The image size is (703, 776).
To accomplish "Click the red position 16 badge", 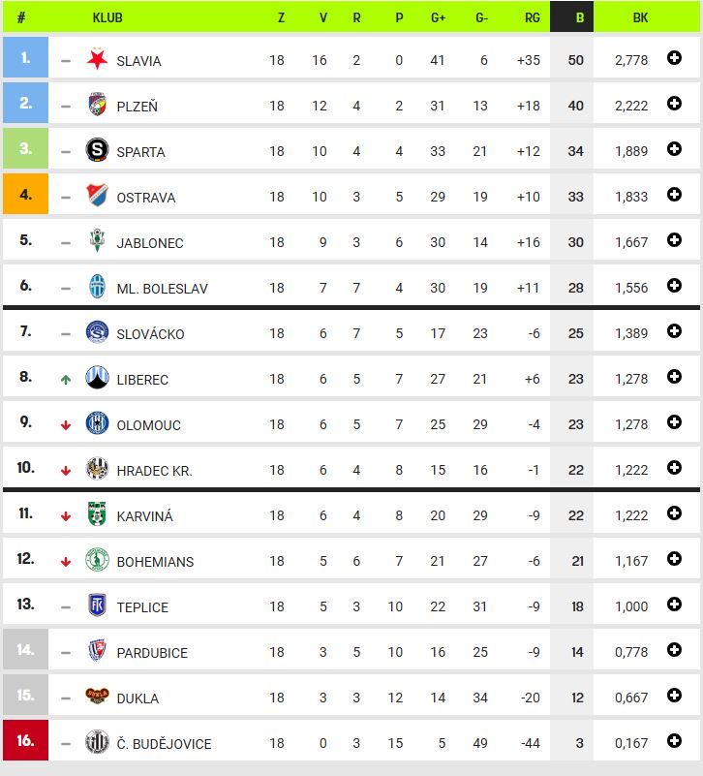I will (x=26, y=740).
